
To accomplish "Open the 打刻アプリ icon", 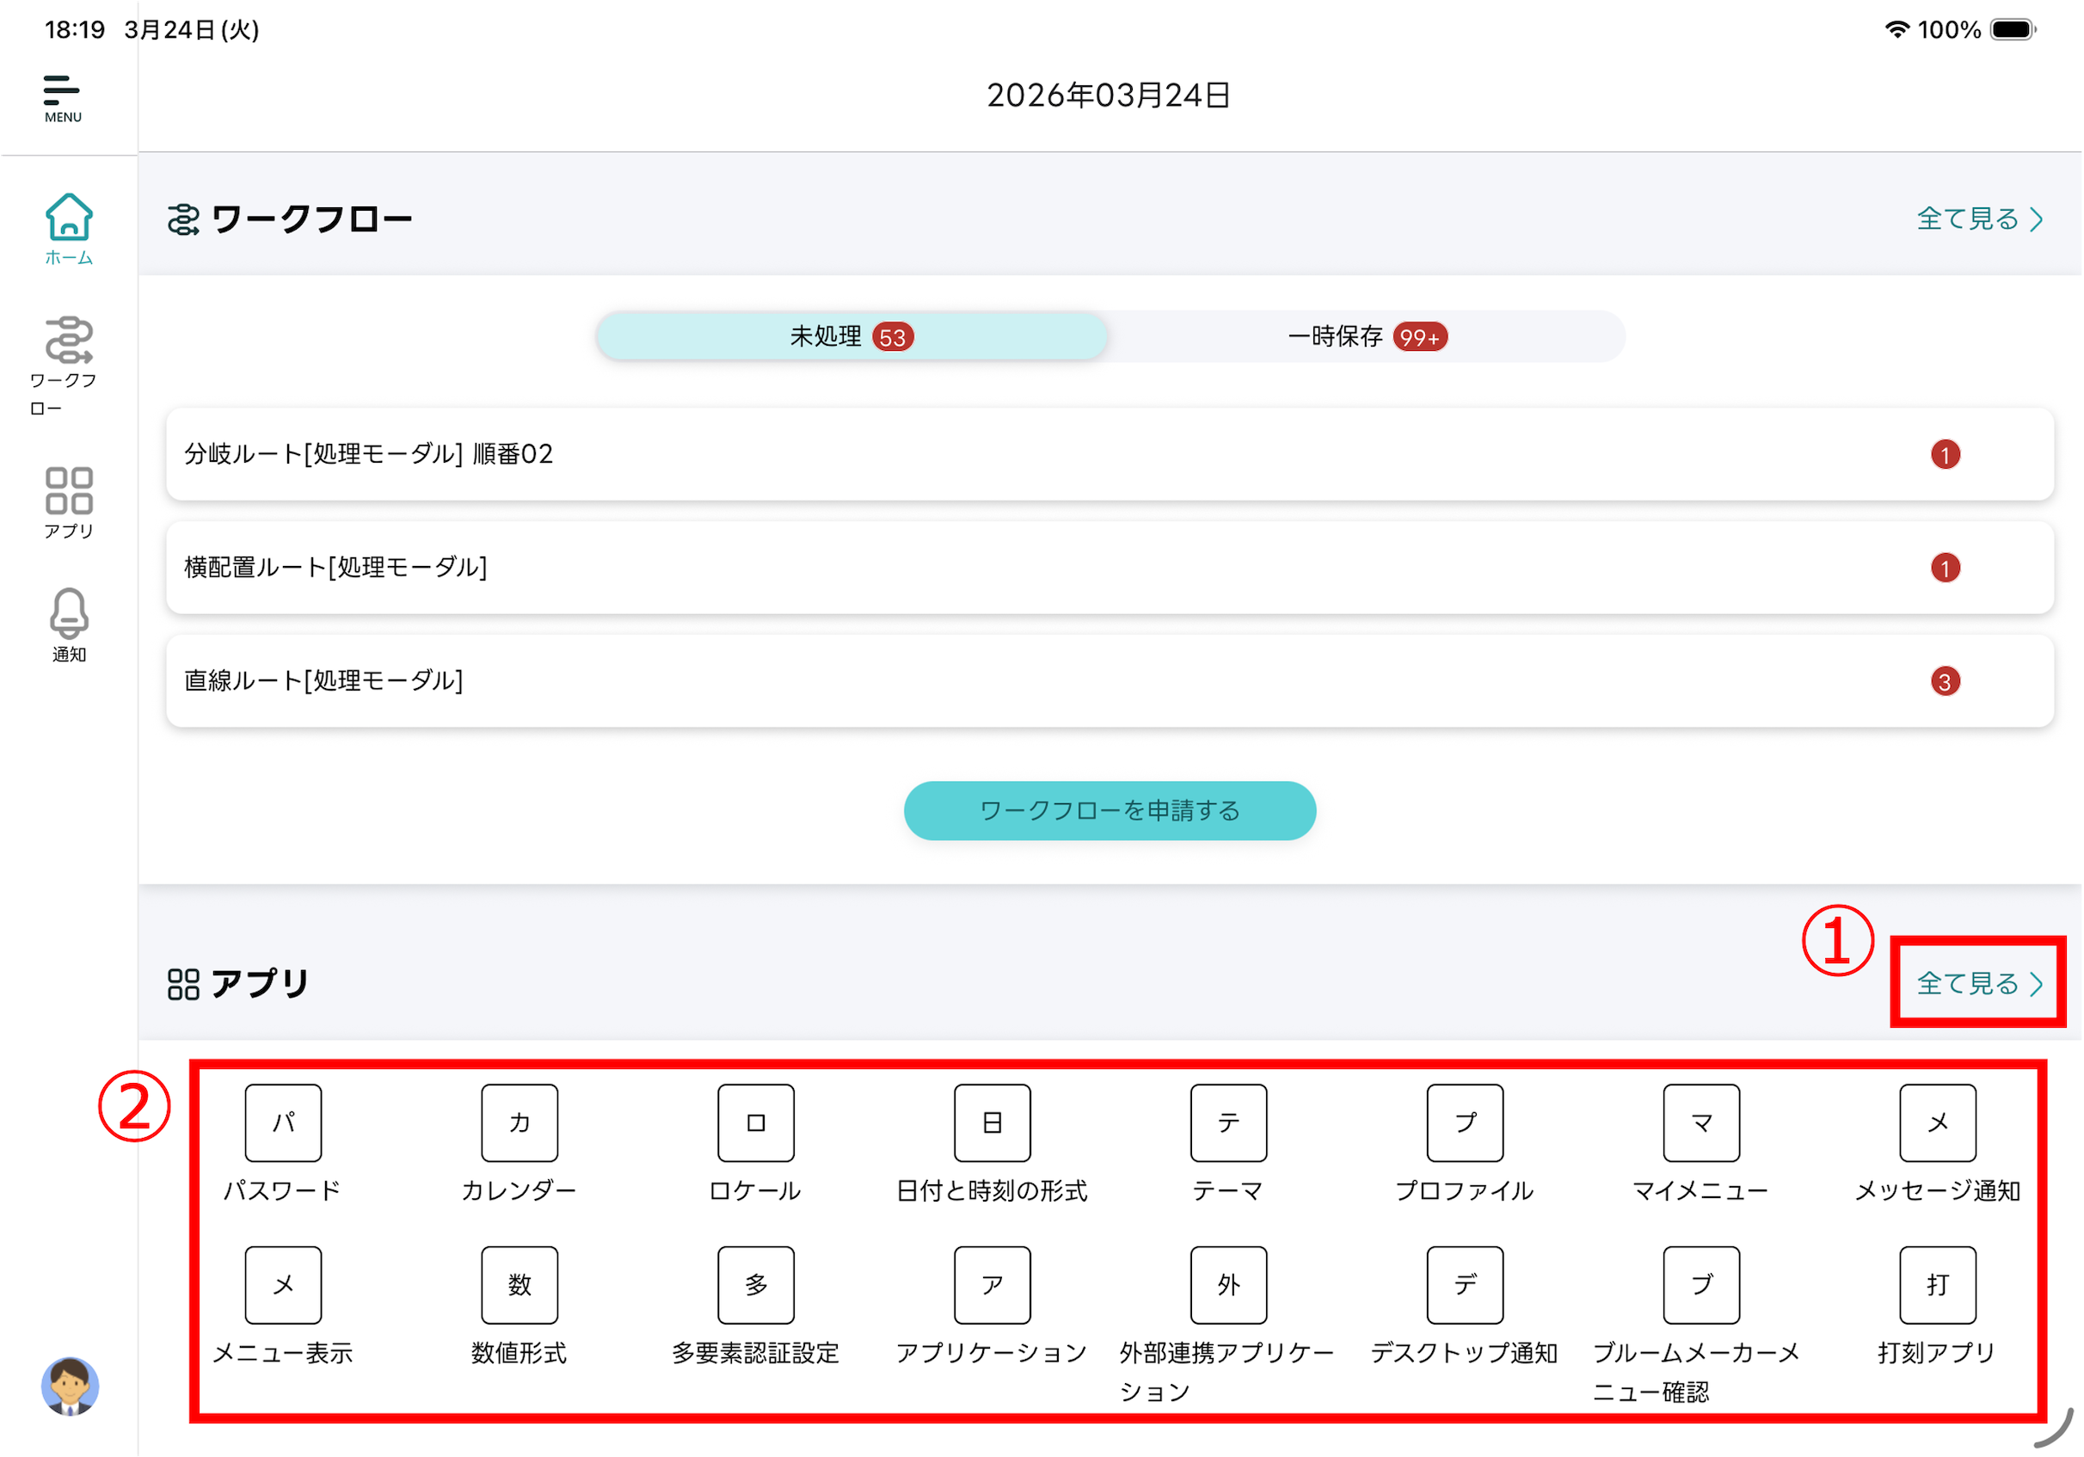I will point(1937,1284).
